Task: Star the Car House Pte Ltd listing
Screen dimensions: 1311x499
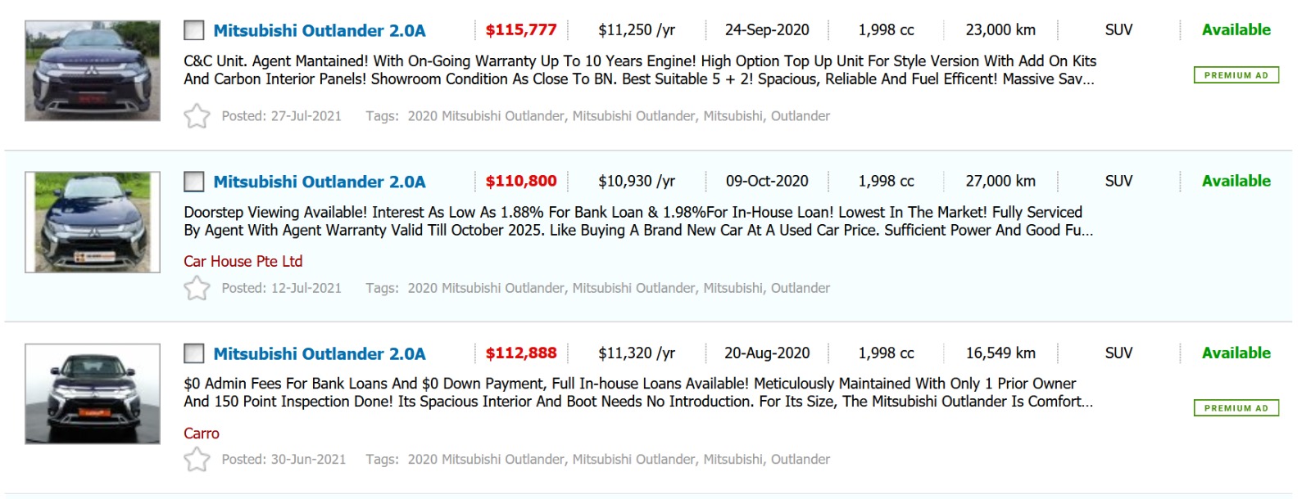Action: pyautogui.click(x=197, y=288)
